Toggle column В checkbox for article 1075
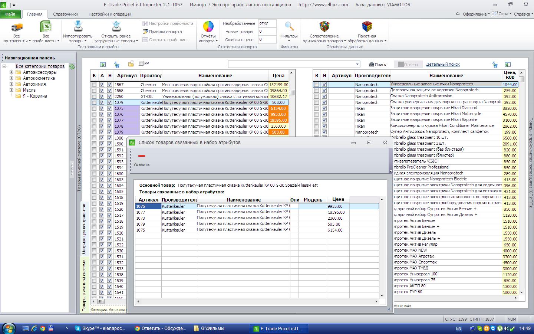Viewport: 534px width, 334px height. click(94, 108)
